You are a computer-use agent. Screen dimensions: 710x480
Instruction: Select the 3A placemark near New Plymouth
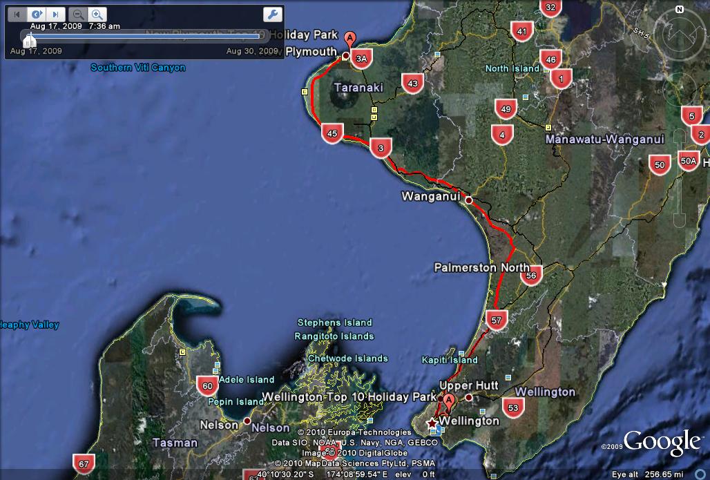pos(361,58)
